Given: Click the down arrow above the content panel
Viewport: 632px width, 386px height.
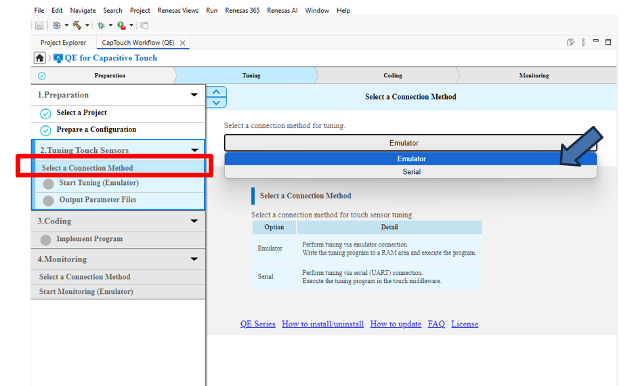Looking at the screenshot, I should coord(215,102).
